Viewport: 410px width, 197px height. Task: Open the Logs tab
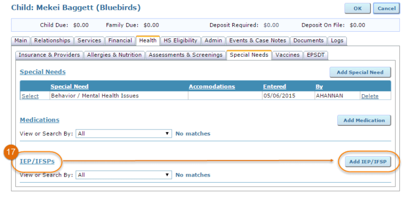point(337,41)
